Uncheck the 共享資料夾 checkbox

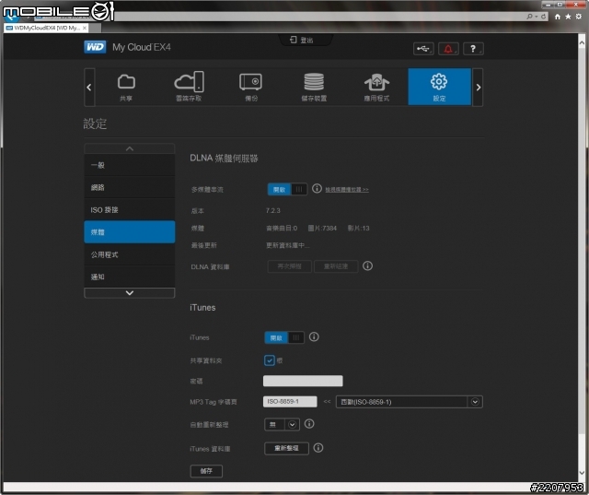point(270,360)
